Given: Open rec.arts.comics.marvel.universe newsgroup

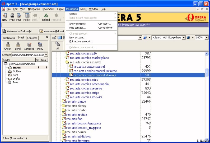Looking at the screenshot, I should [x=95, y=71].
